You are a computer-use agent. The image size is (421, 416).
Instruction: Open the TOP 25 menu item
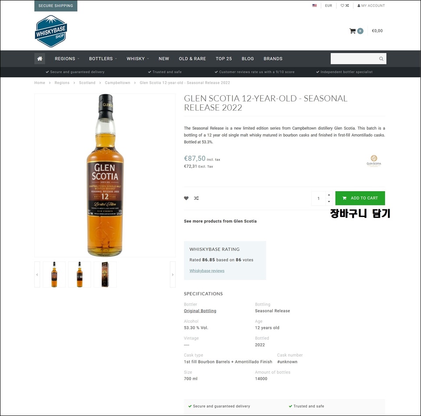224,58
